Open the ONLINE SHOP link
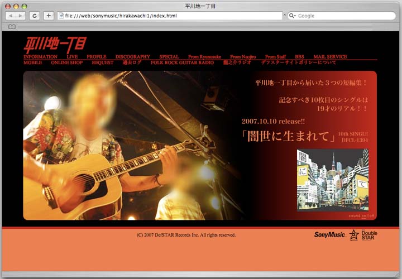The width and height of the screenshot is (402, 279). point(66,63)
